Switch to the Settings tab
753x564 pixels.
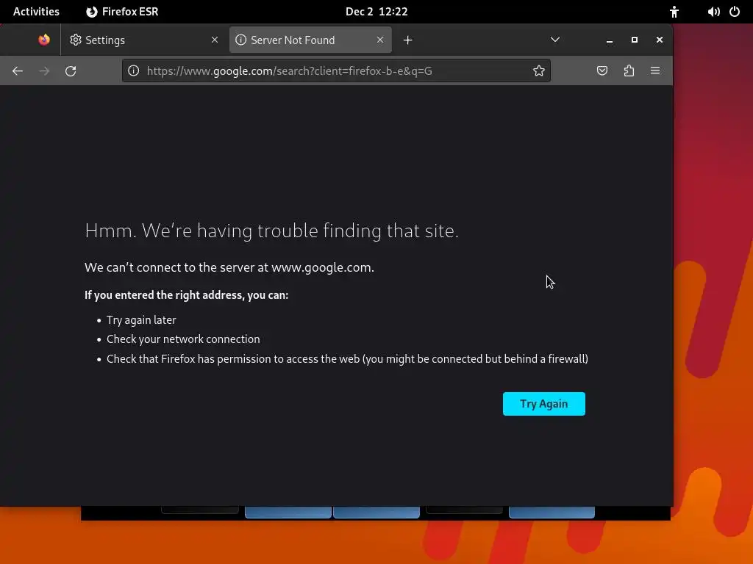point(144,40)
